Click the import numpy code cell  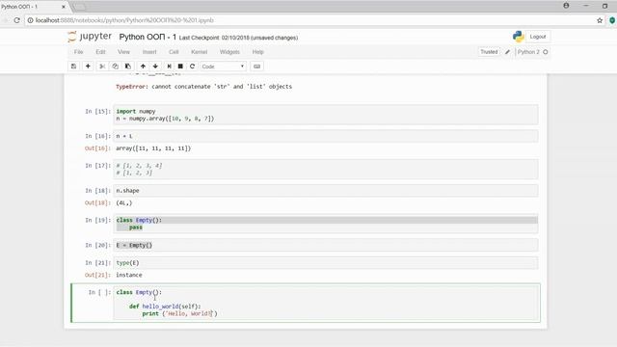click(x=326, y=115)
